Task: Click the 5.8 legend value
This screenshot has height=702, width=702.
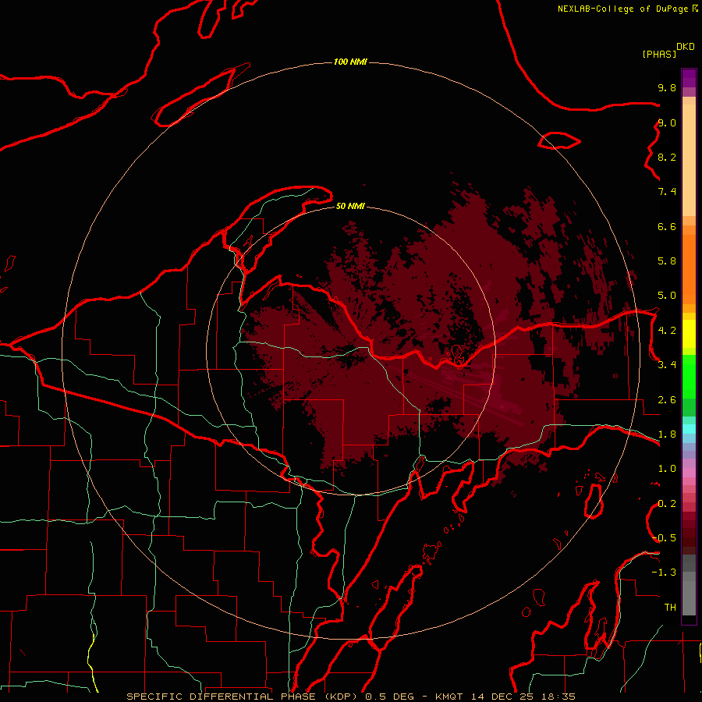Action: (667, 261)
